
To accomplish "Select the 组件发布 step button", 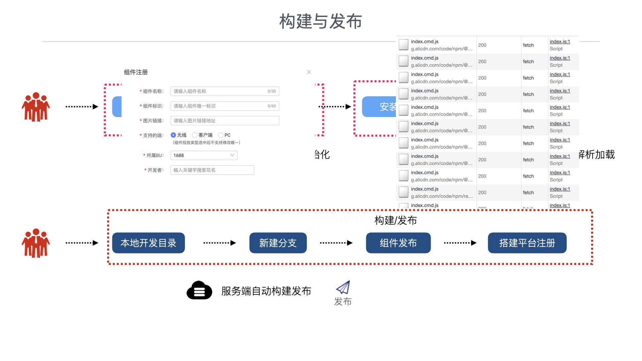I will click(x=398, y=243).
